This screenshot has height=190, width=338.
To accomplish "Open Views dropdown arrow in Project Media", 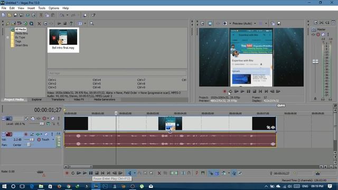I will [x=85, y=23].
